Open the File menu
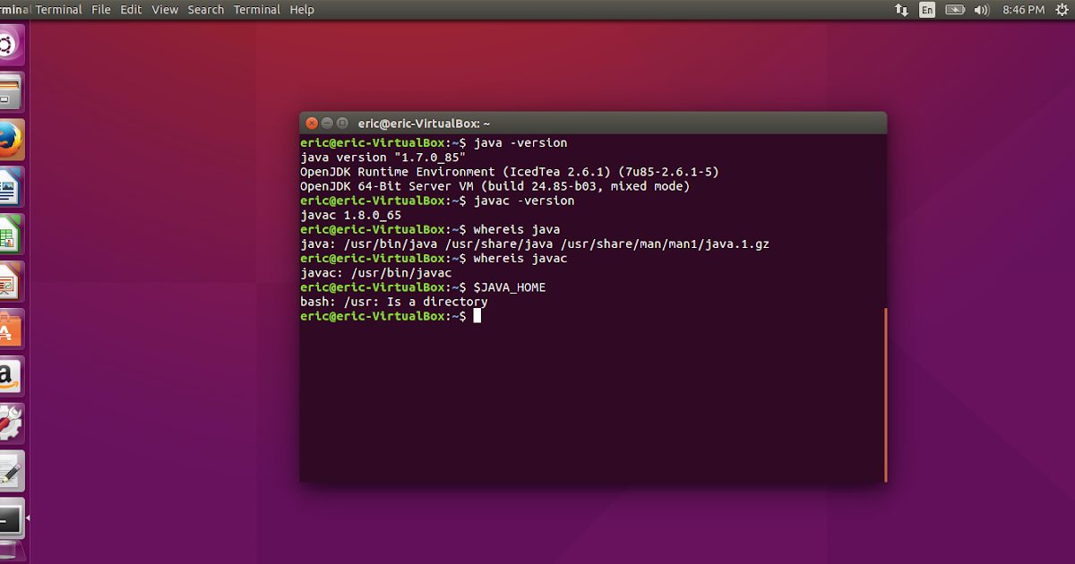This screenshot has height=564, width=1075. tap(101, 10)
